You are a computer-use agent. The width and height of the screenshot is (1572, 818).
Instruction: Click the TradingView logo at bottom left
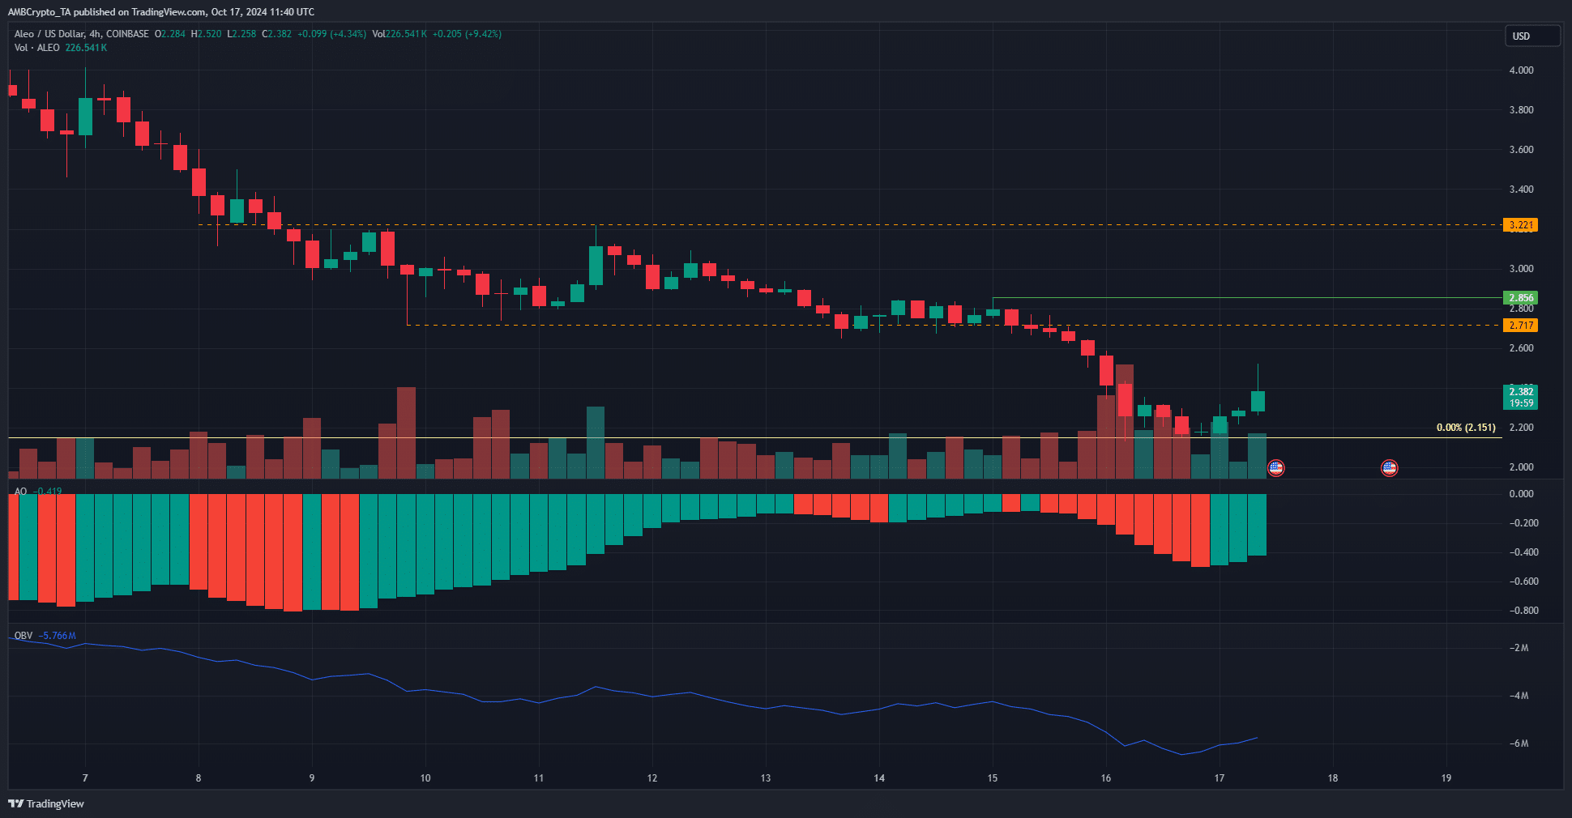46,803
